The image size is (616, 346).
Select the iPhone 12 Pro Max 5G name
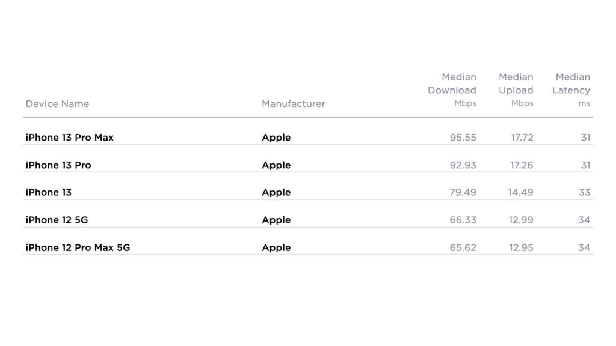pos(78,247)
